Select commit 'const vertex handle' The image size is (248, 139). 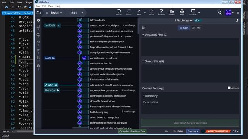101,63
